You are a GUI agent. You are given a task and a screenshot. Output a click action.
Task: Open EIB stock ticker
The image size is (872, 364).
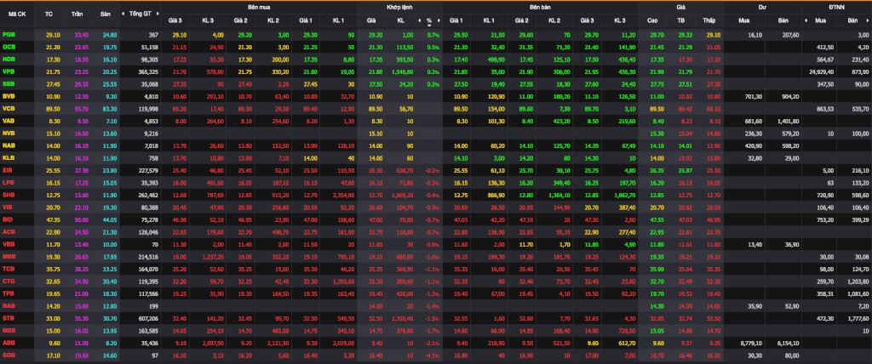(x=9, y=170)
